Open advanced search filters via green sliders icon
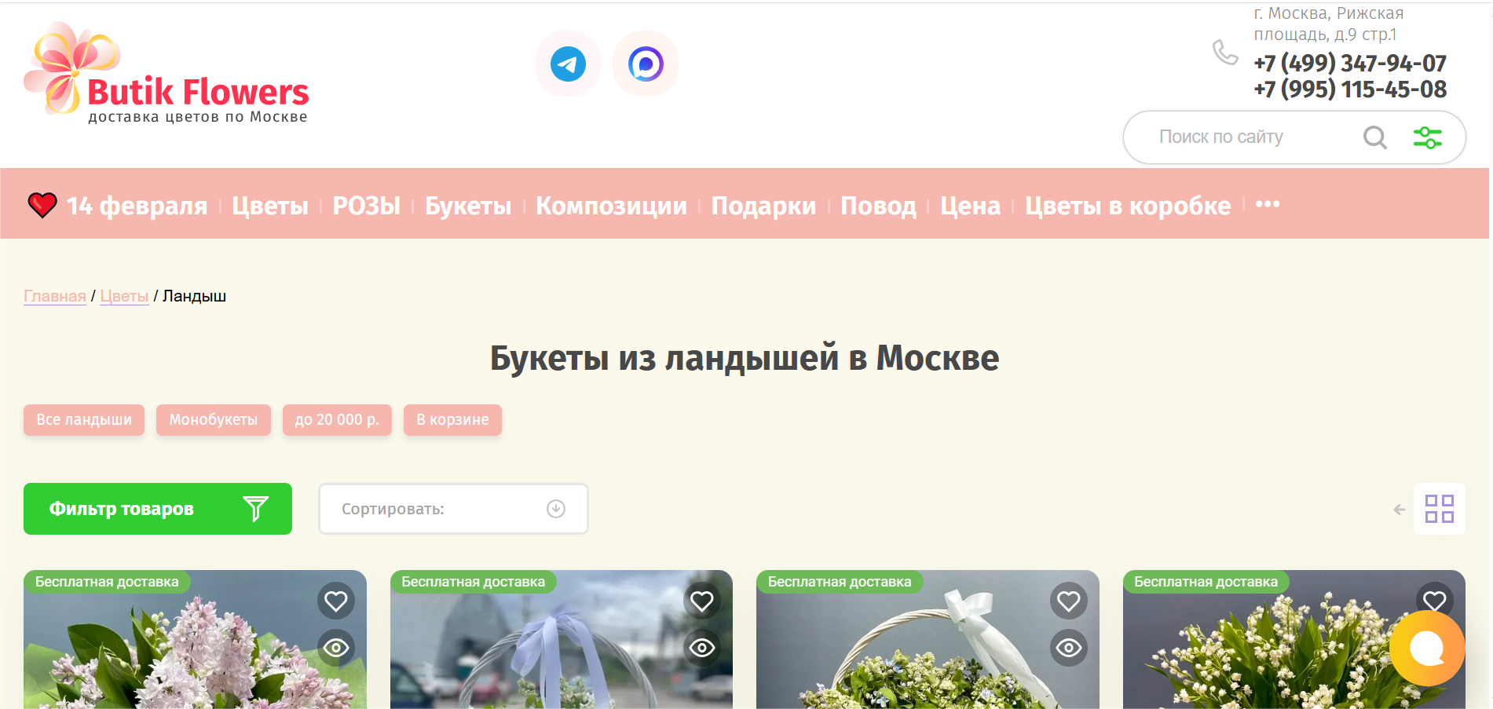This screenshot has height=709, width=1493. point(1429,137)
